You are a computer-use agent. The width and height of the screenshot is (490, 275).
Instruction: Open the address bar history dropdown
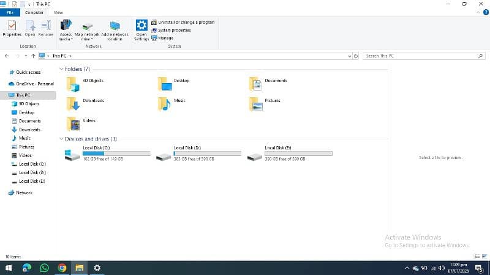tap(349, 56)
